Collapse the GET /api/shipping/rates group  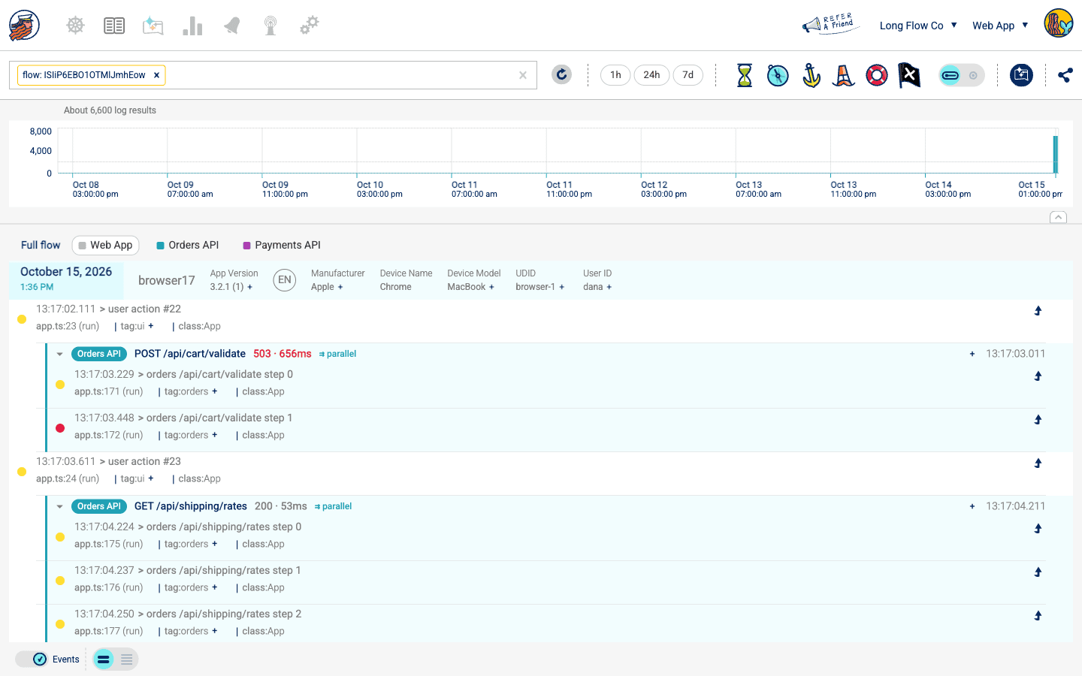pos(59,506)
